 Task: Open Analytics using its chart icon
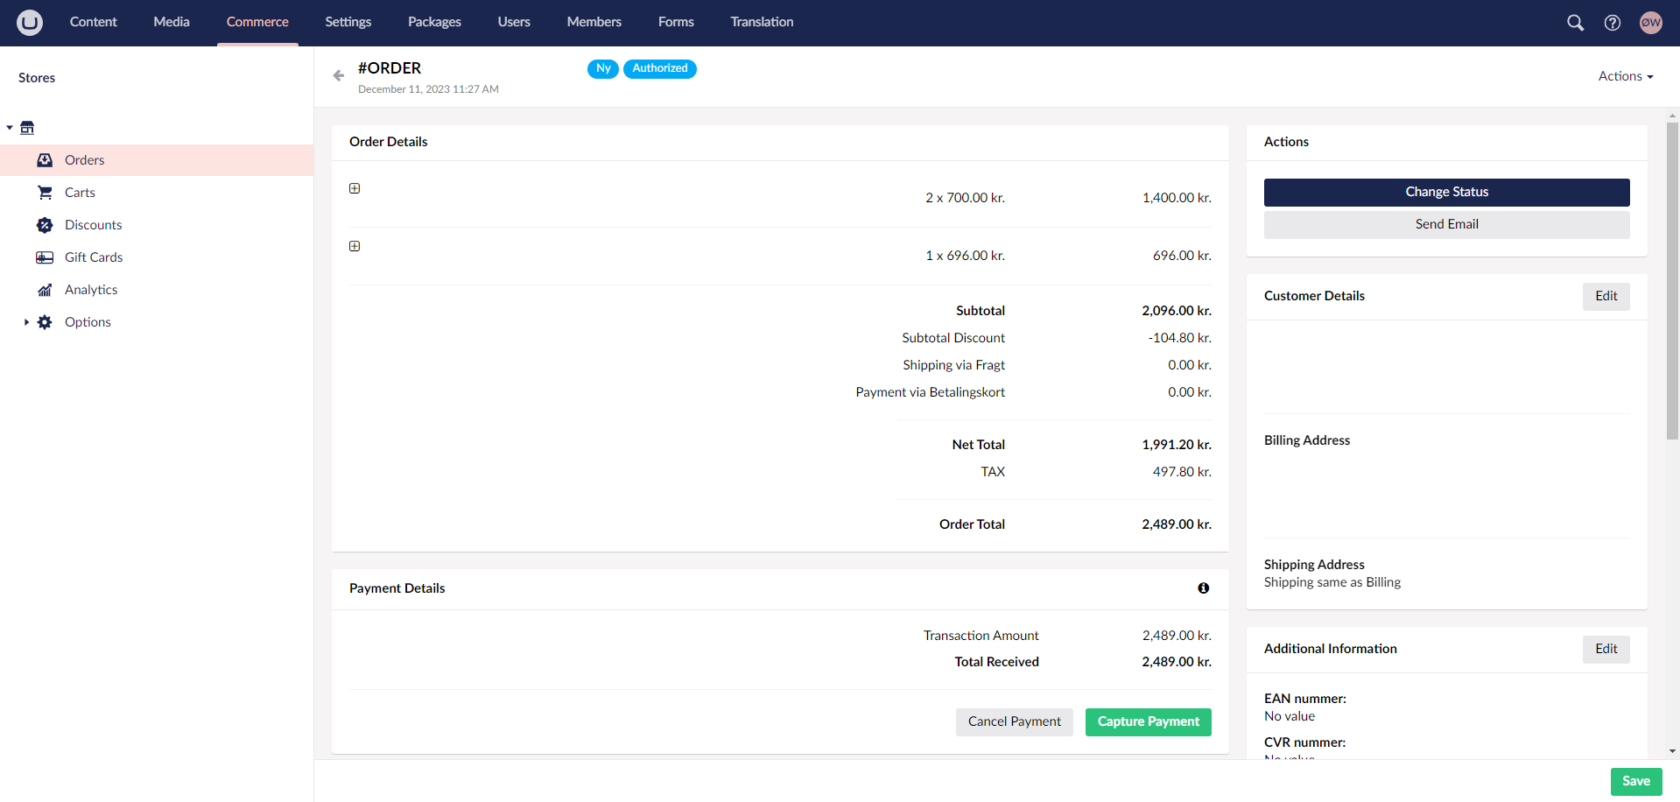[45, 289]
